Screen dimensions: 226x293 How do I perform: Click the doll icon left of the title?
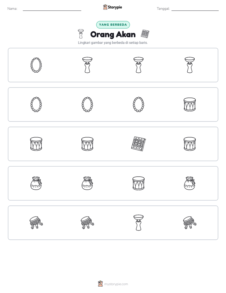81,34
